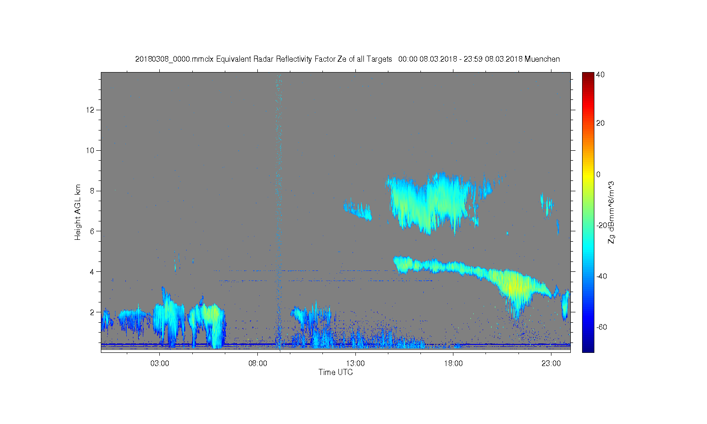Click the height tick label '12'
Viewport: 707px width, 424px height.
91,110
